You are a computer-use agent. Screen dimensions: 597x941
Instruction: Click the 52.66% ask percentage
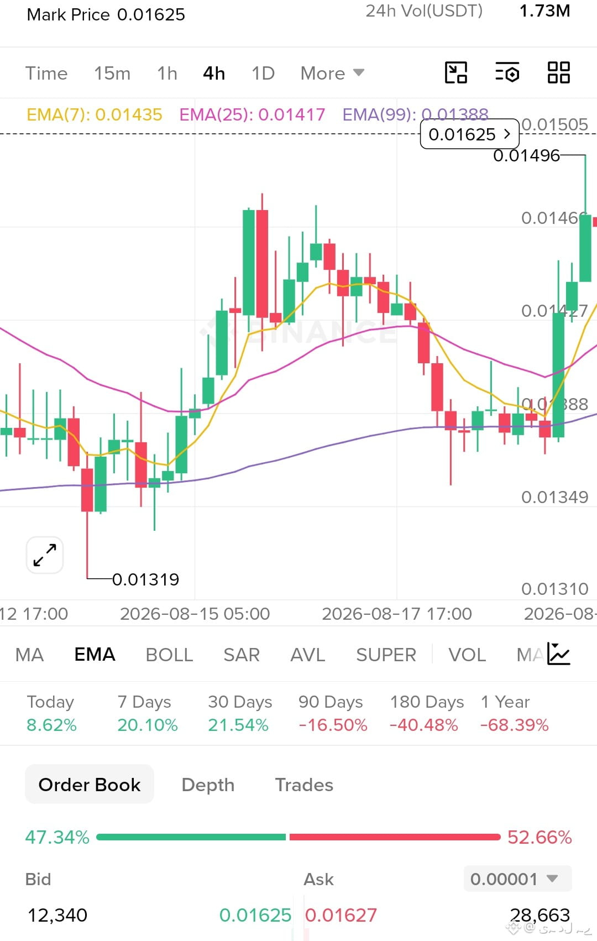(540, 837)
